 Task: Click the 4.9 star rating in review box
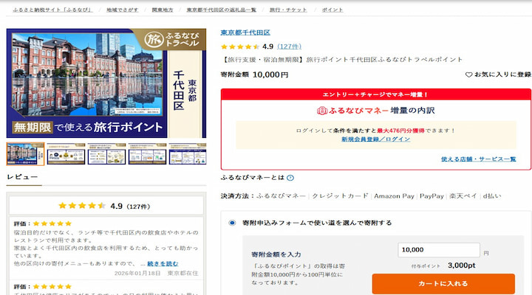(x=82, y=206)
